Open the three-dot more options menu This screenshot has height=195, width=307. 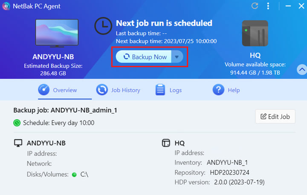tap(268, 6)
